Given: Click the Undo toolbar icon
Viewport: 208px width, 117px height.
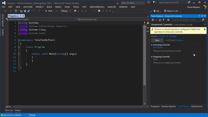Looking at the screenshot, I should point(33,11).
